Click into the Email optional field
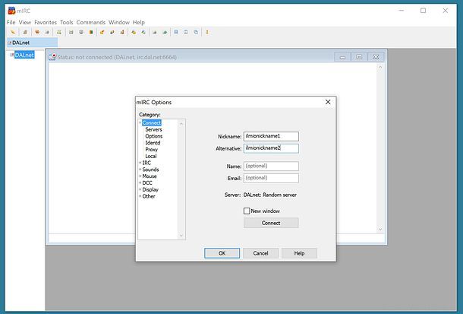Viewport: 463px width, 314px height. point(271,178)
